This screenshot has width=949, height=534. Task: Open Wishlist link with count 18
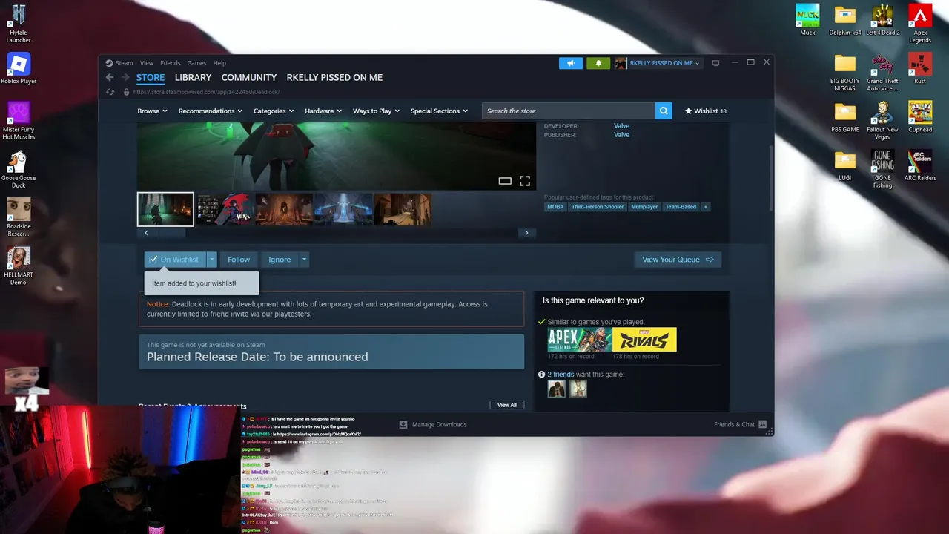(x=705, y=111)
